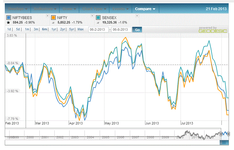234x150 pixels.
Task: Click the May 2013 axis label
Action: [112, 123]
